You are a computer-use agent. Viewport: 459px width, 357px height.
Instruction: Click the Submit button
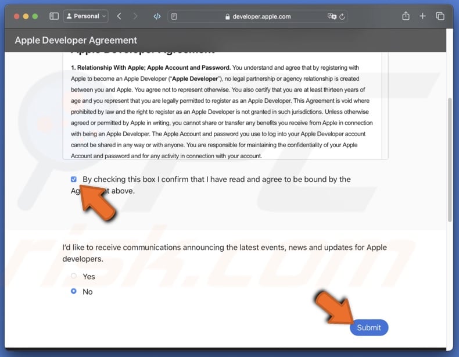coord(369,327)
